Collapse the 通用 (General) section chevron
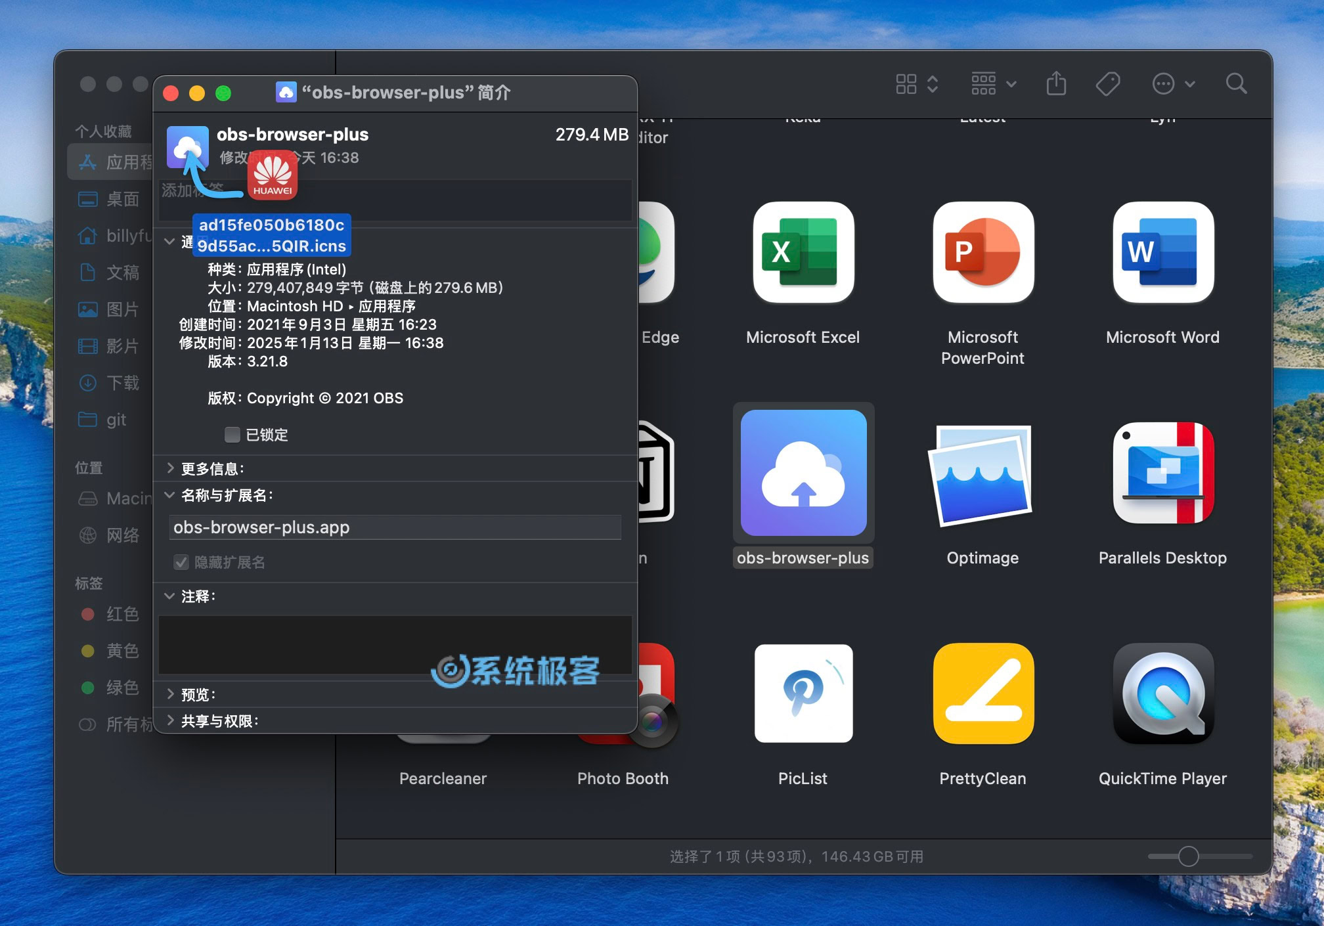The width and height of the screenshot is (1324, 926). click(169, 241)
